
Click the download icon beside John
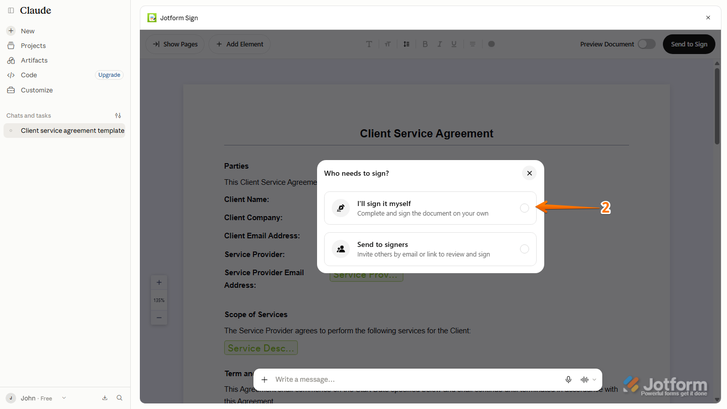pyautogui.click(x=105, y=398)
